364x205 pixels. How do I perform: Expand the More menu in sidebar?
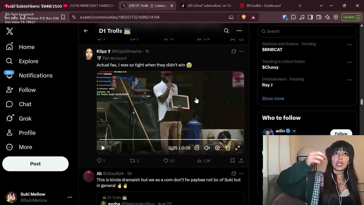pyautogui.click(x=19, y=147)
